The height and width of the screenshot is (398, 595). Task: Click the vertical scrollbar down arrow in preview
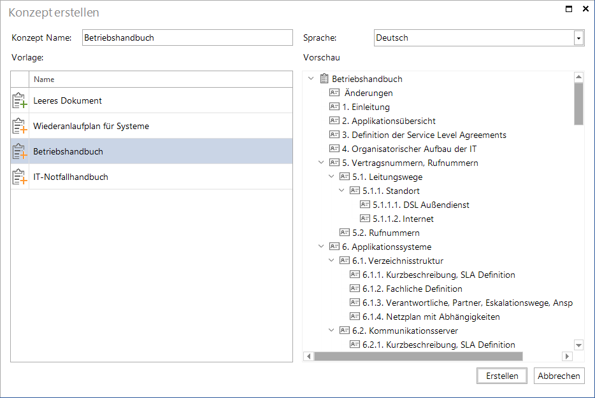click(578, 345)
